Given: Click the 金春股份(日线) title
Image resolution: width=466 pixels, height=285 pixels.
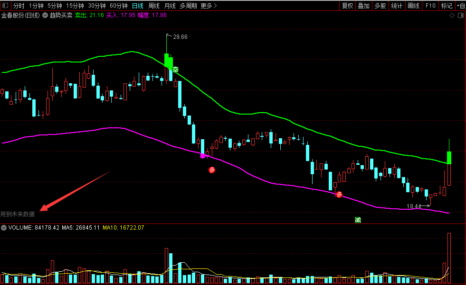Looking at the screenshot, I should coord(20,15).
